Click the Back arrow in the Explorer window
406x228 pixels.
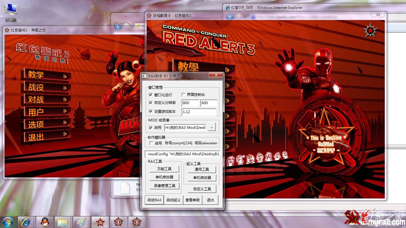(x=118, y=27)
